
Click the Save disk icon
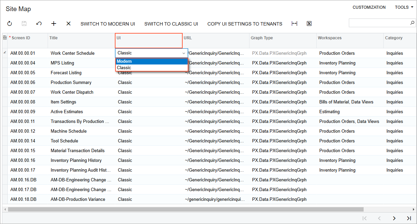pyautogui.click(x=24, y=24)
